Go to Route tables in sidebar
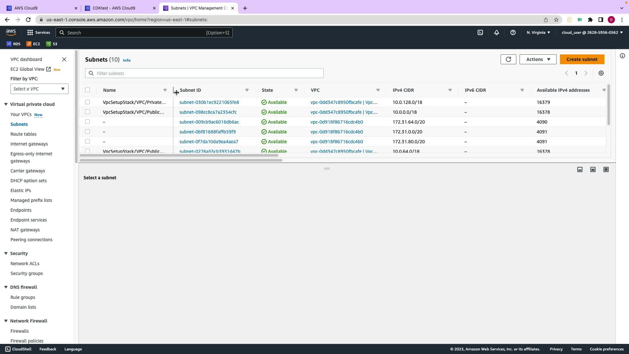Screen dimensions: 629x354 point(23,134)
